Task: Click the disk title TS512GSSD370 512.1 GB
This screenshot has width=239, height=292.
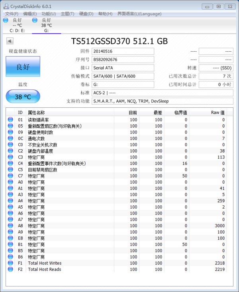Action: coord(119,41)
